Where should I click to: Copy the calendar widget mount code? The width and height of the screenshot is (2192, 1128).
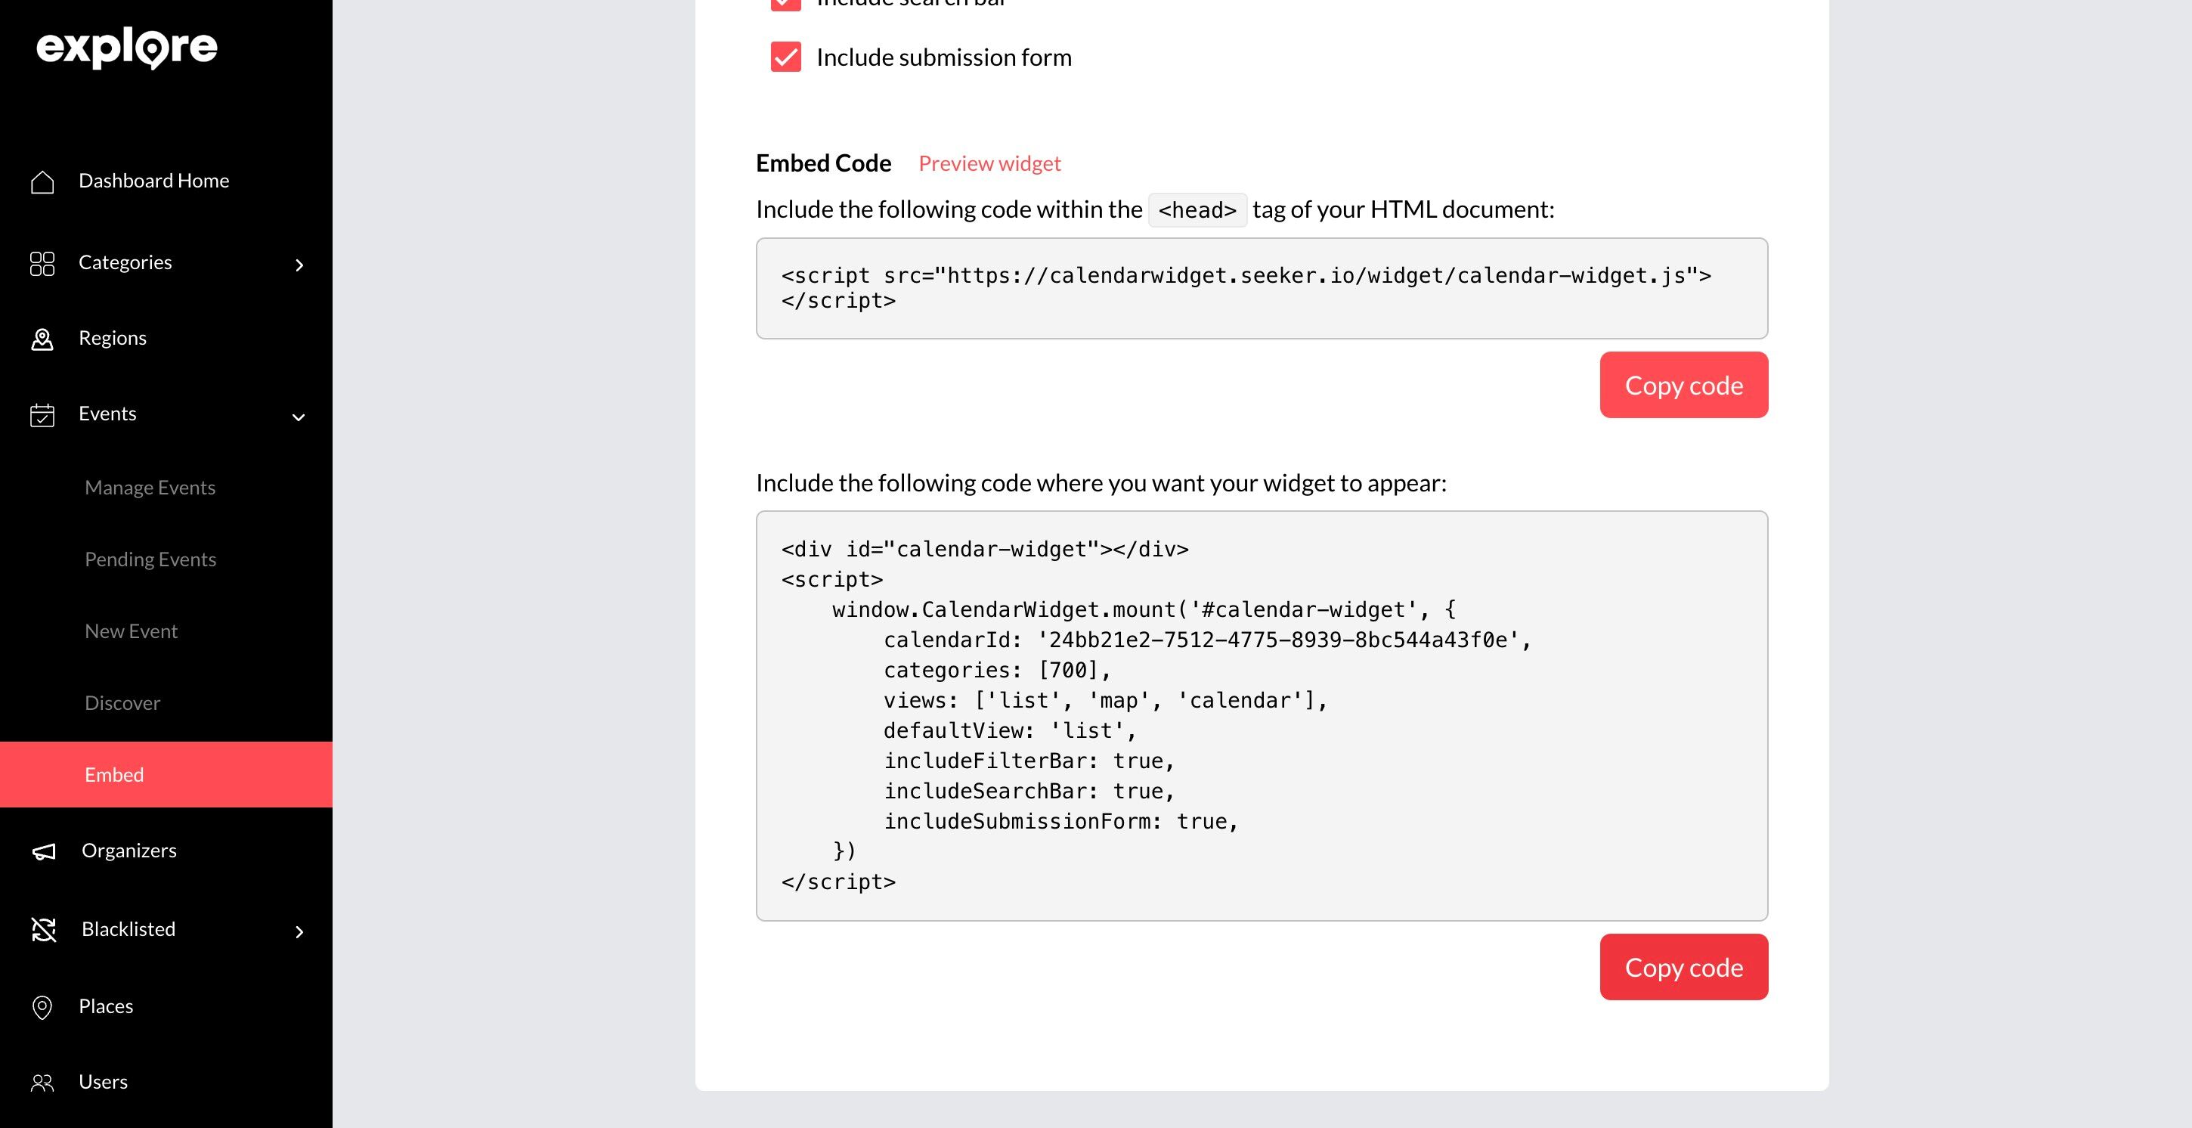click(1683, 967)
